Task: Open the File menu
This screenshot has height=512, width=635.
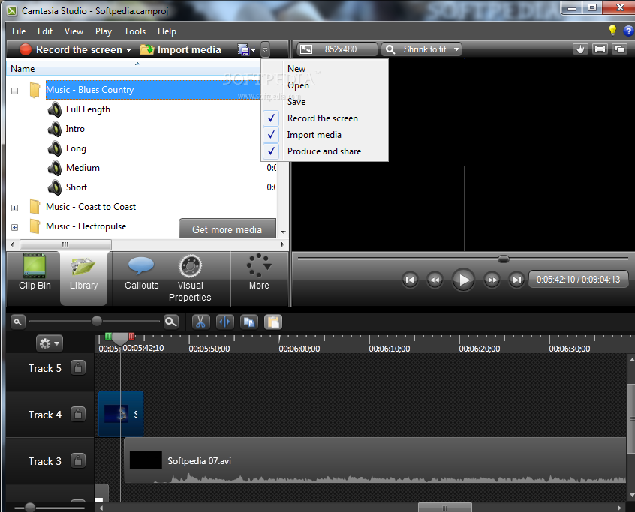Action: tap(19, 31)
